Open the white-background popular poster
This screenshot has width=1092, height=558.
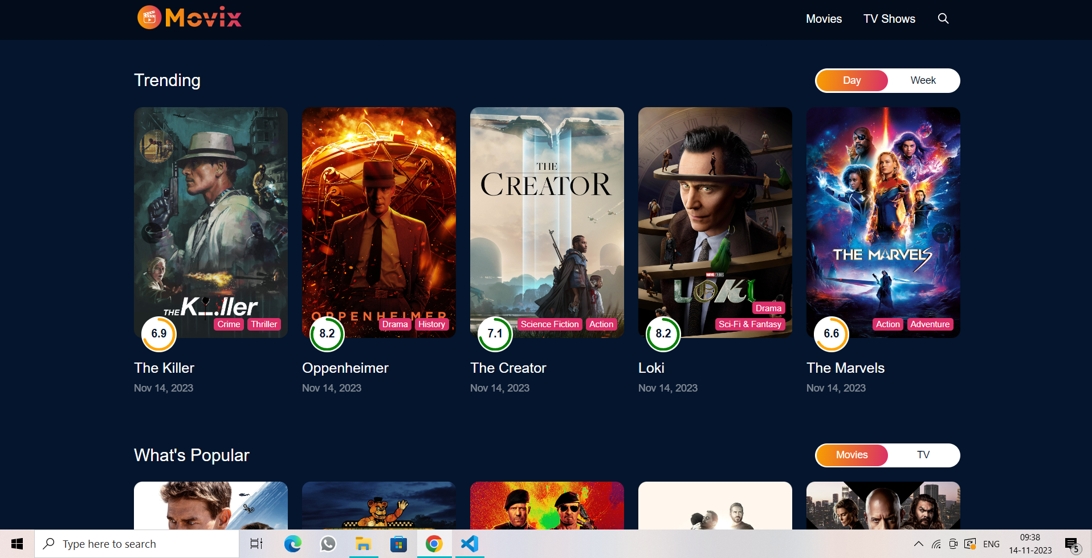pos(715,506)
